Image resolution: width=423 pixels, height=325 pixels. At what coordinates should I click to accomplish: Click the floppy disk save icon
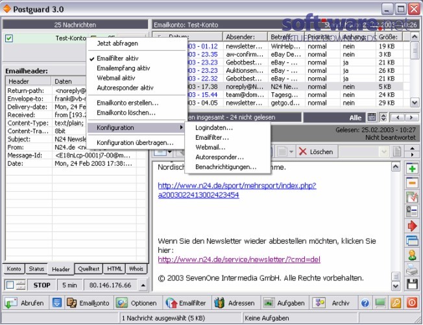[412, 284]
